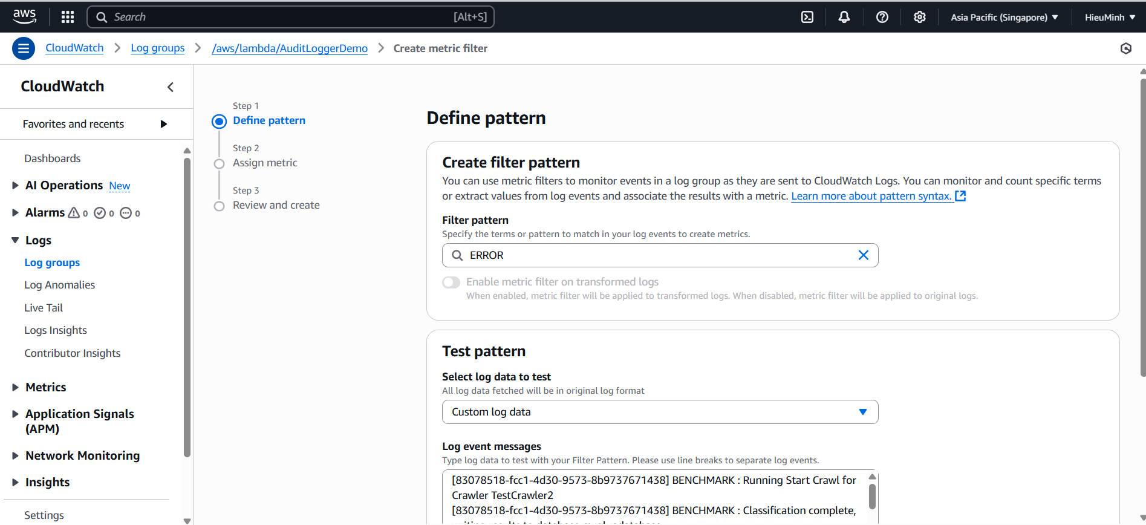Image resolution: width=1146 pixels, height=525 pixels.
Task: Select the Step 1 Define pattern radio indicator
Action: (x=219, y=122)
